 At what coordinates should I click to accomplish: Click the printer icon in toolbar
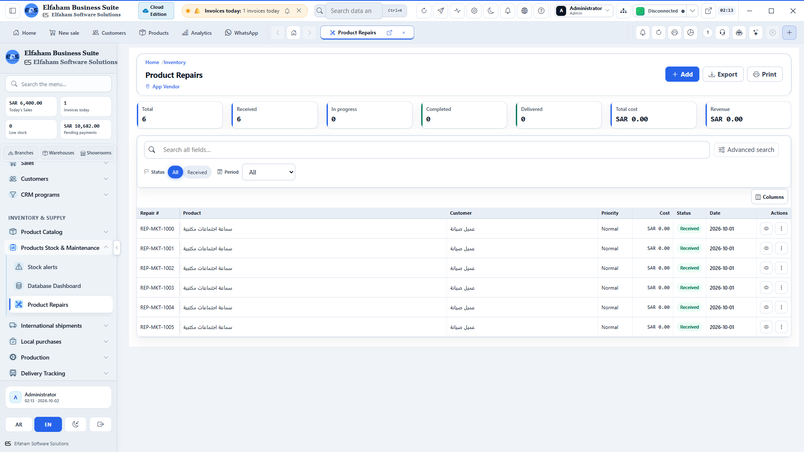coord(675,33)
